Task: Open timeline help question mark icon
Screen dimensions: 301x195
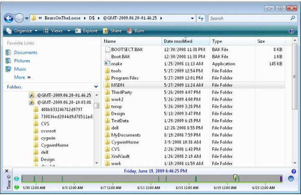Action: coord(293,171)
